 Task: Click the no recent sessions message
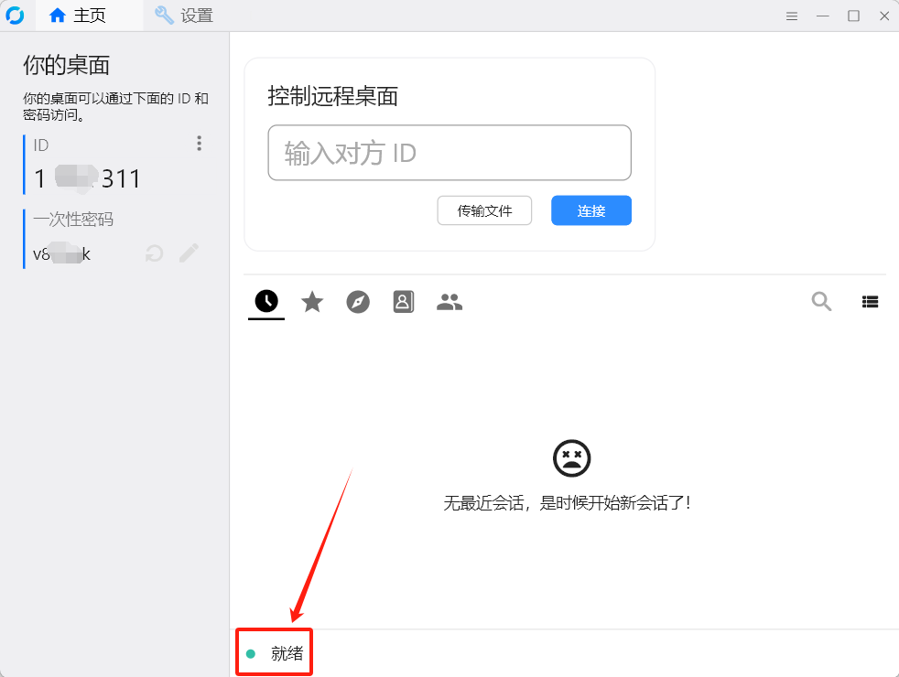pos(567,503)
